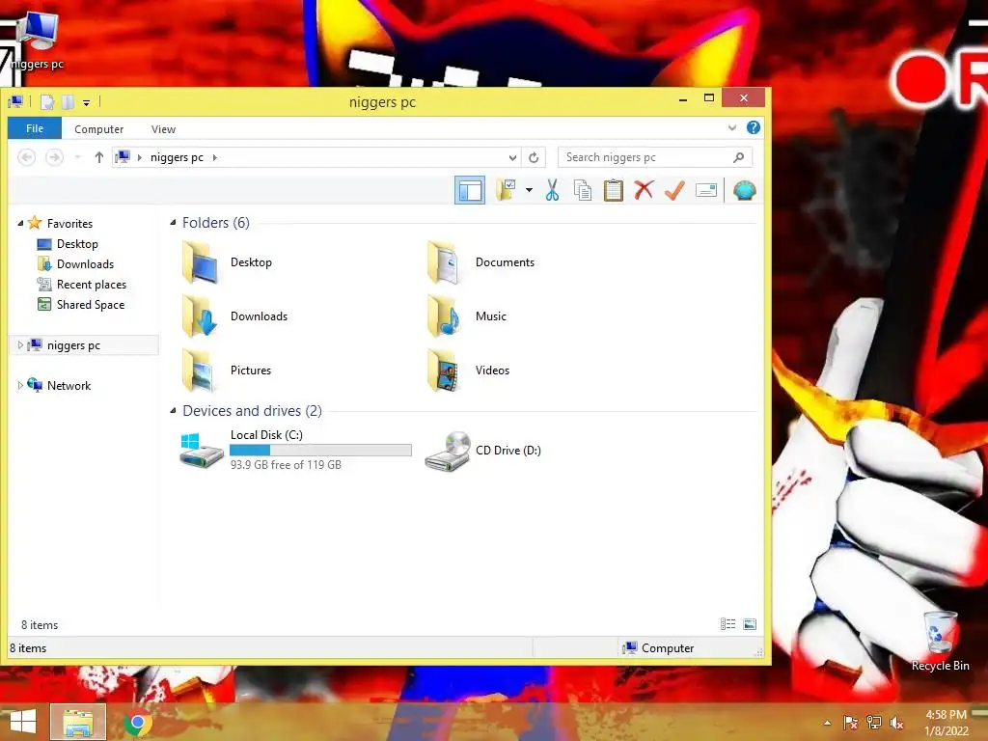Click the Local Disk capacity bar
This screenshot has width=988, height=741.
(320, 450)
